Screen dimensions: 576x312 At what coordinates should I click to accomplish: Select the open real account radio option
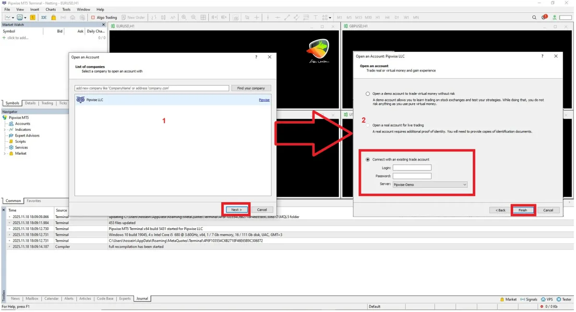pos(368,125)
